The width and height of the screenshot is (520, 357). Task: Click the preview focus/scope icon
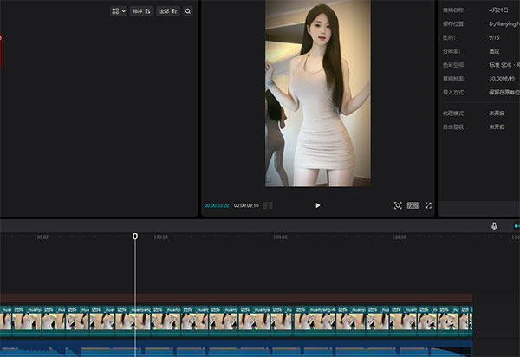(x=398, y=205)
